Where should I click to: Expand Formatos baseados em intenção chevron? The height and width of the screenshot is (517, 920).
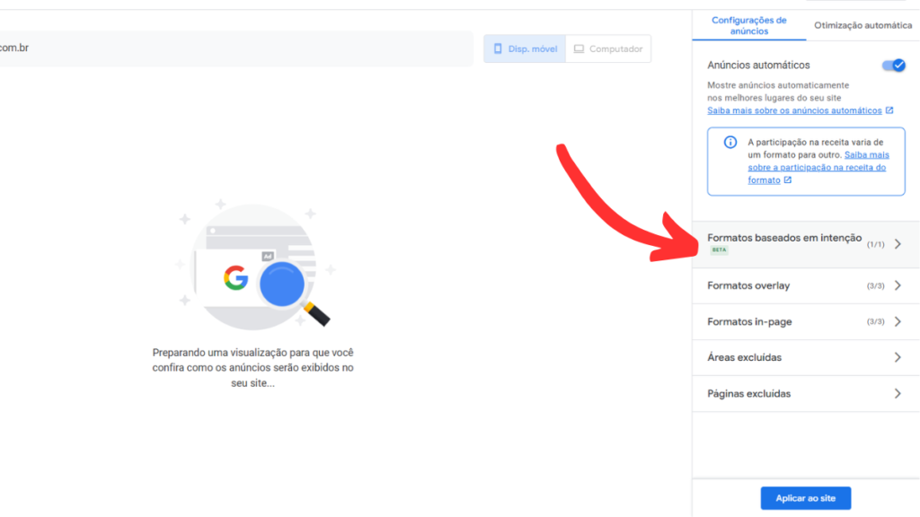(x=898, y=244)
